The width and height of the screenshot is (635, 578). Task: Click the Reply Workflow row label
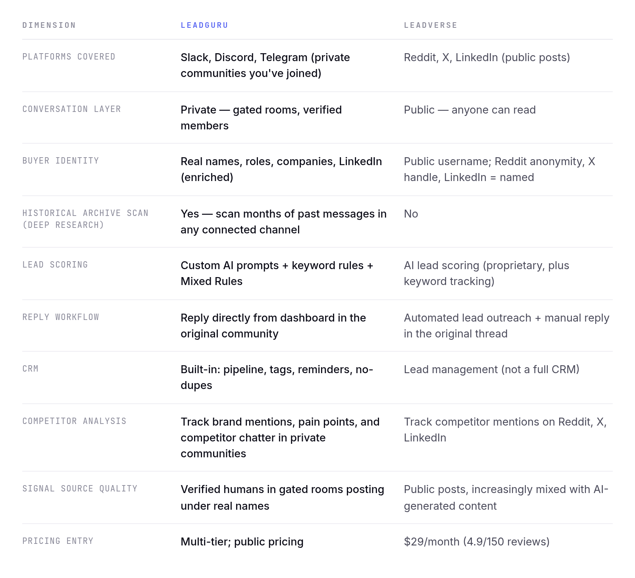(x=60, y=317)
